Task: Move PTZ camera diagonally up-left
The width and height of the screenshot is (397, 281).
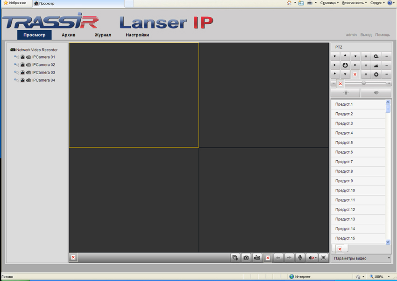Action: click(335, 56)
